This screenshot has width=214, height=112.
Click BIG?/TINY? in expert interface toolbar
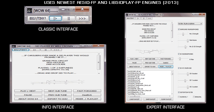(x=131, y=18)
